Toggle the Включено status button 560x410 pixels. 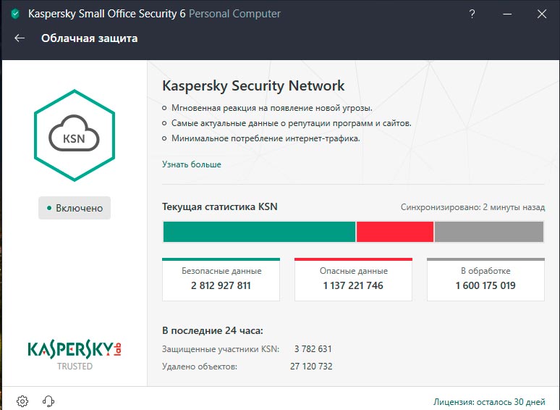pyautogui.click(x=75, y=208)
